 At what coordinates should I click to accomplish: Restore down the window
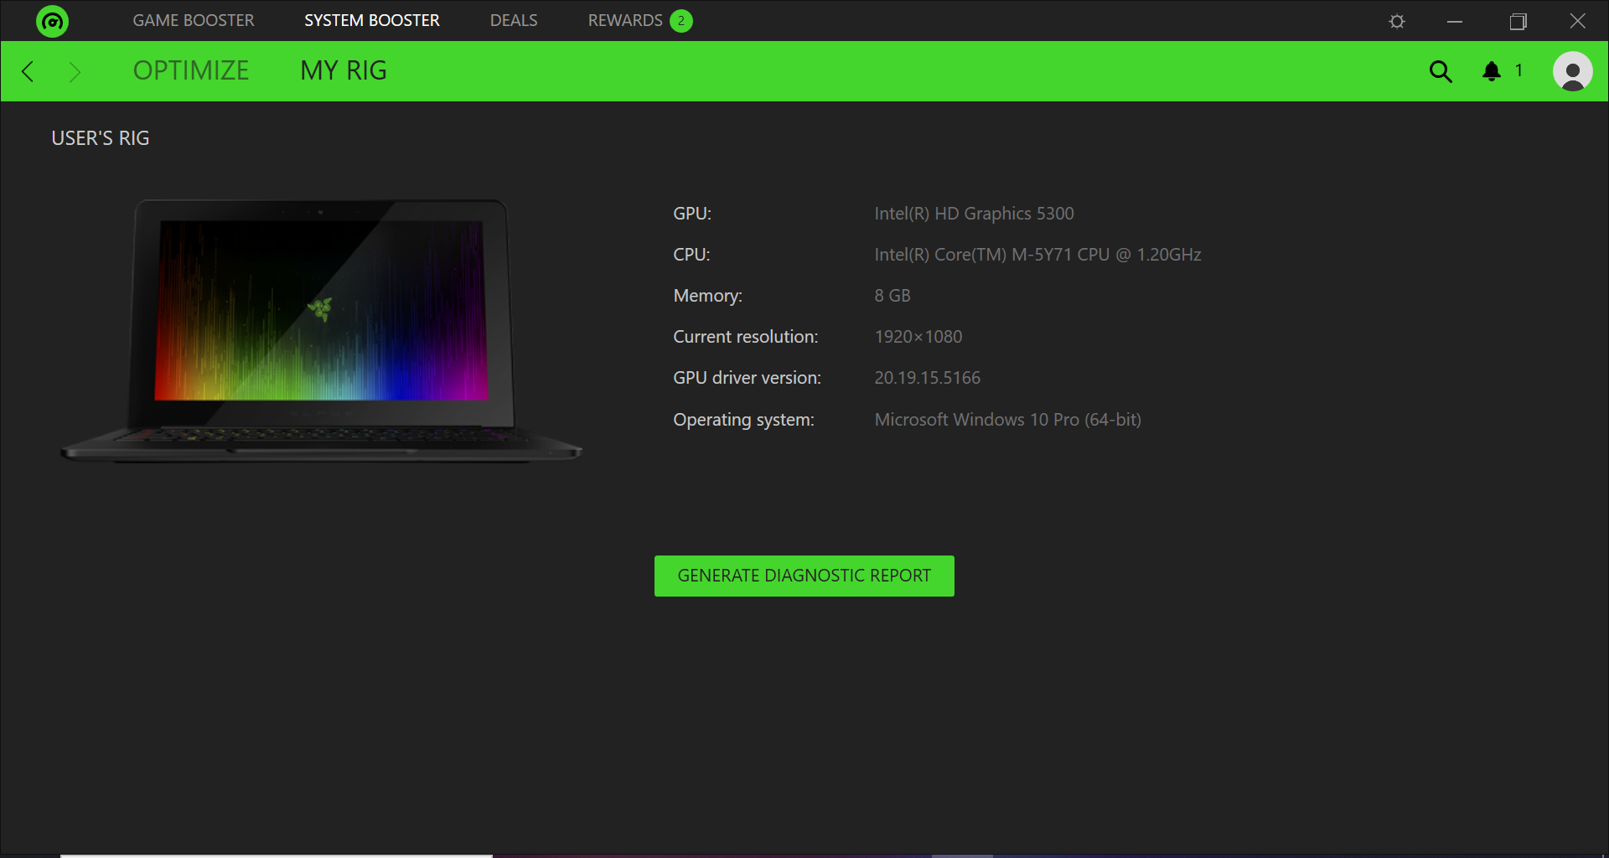(1518, 21)
